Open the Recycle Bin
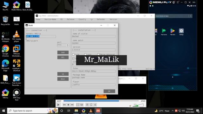The image size is (203, 114). (x=5, y=21)
